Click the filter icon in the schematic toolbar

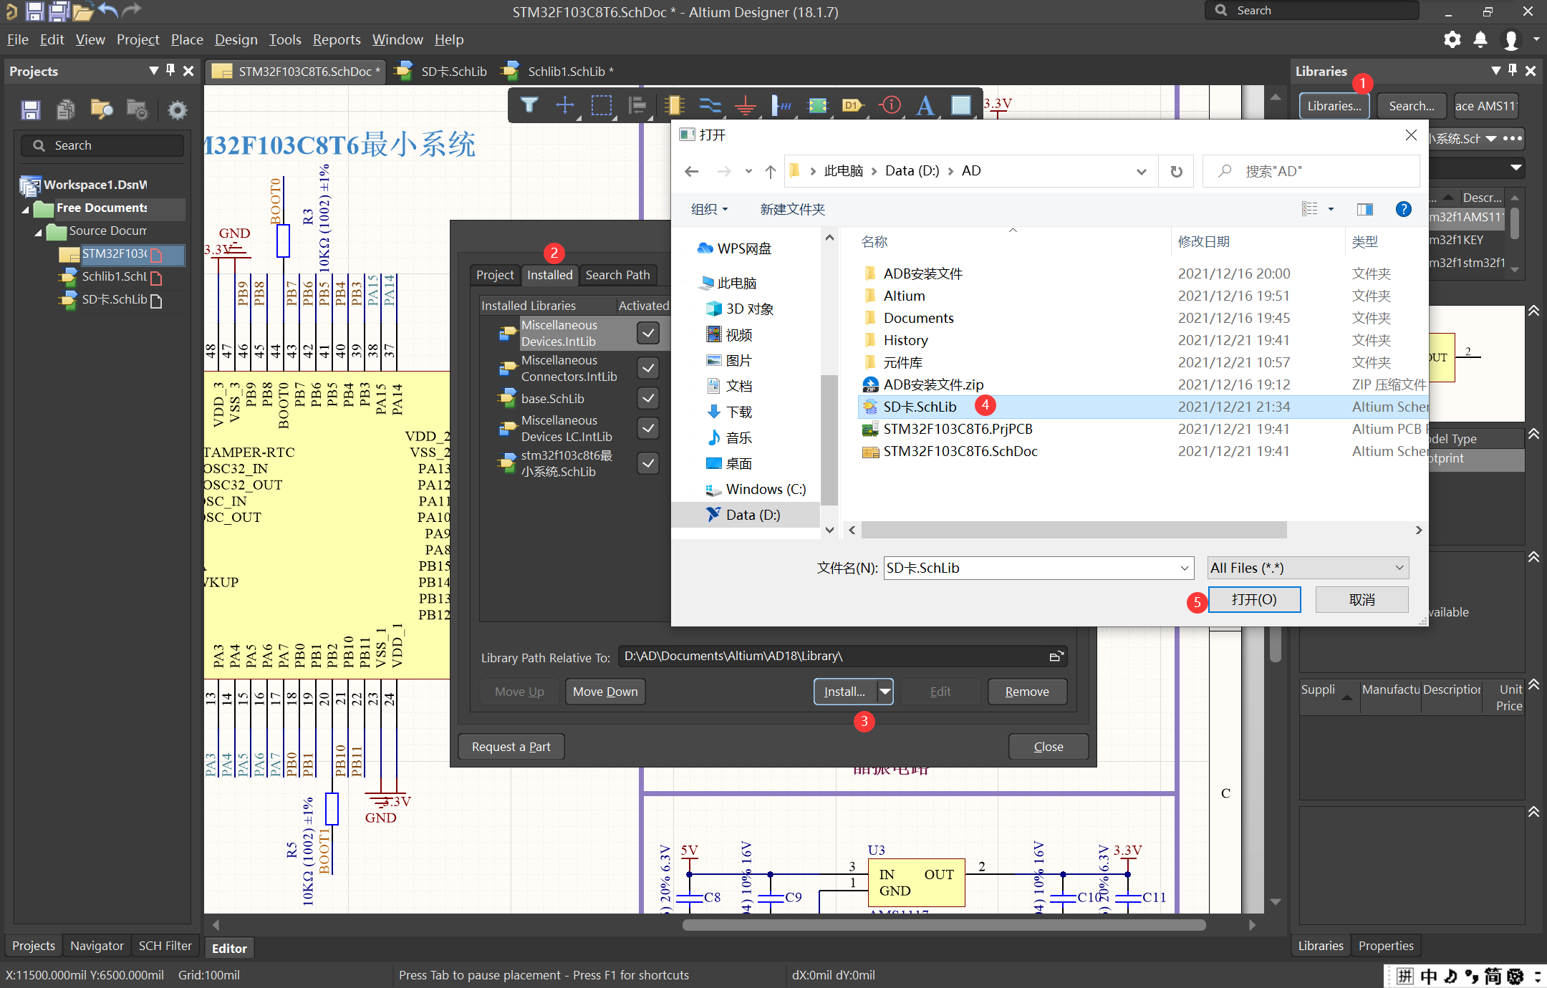pyautogui.click(x=529, y=105)
